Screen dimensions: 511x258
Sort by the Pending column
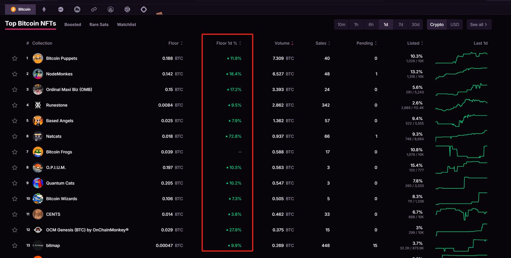coord(367,43)
